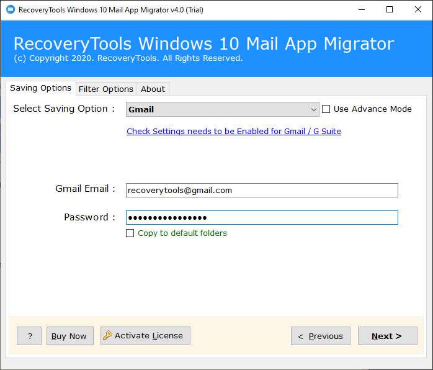Focus the Gmail Email input field
The width and height of the screenshot is (433, 370).
coord(262,190)
